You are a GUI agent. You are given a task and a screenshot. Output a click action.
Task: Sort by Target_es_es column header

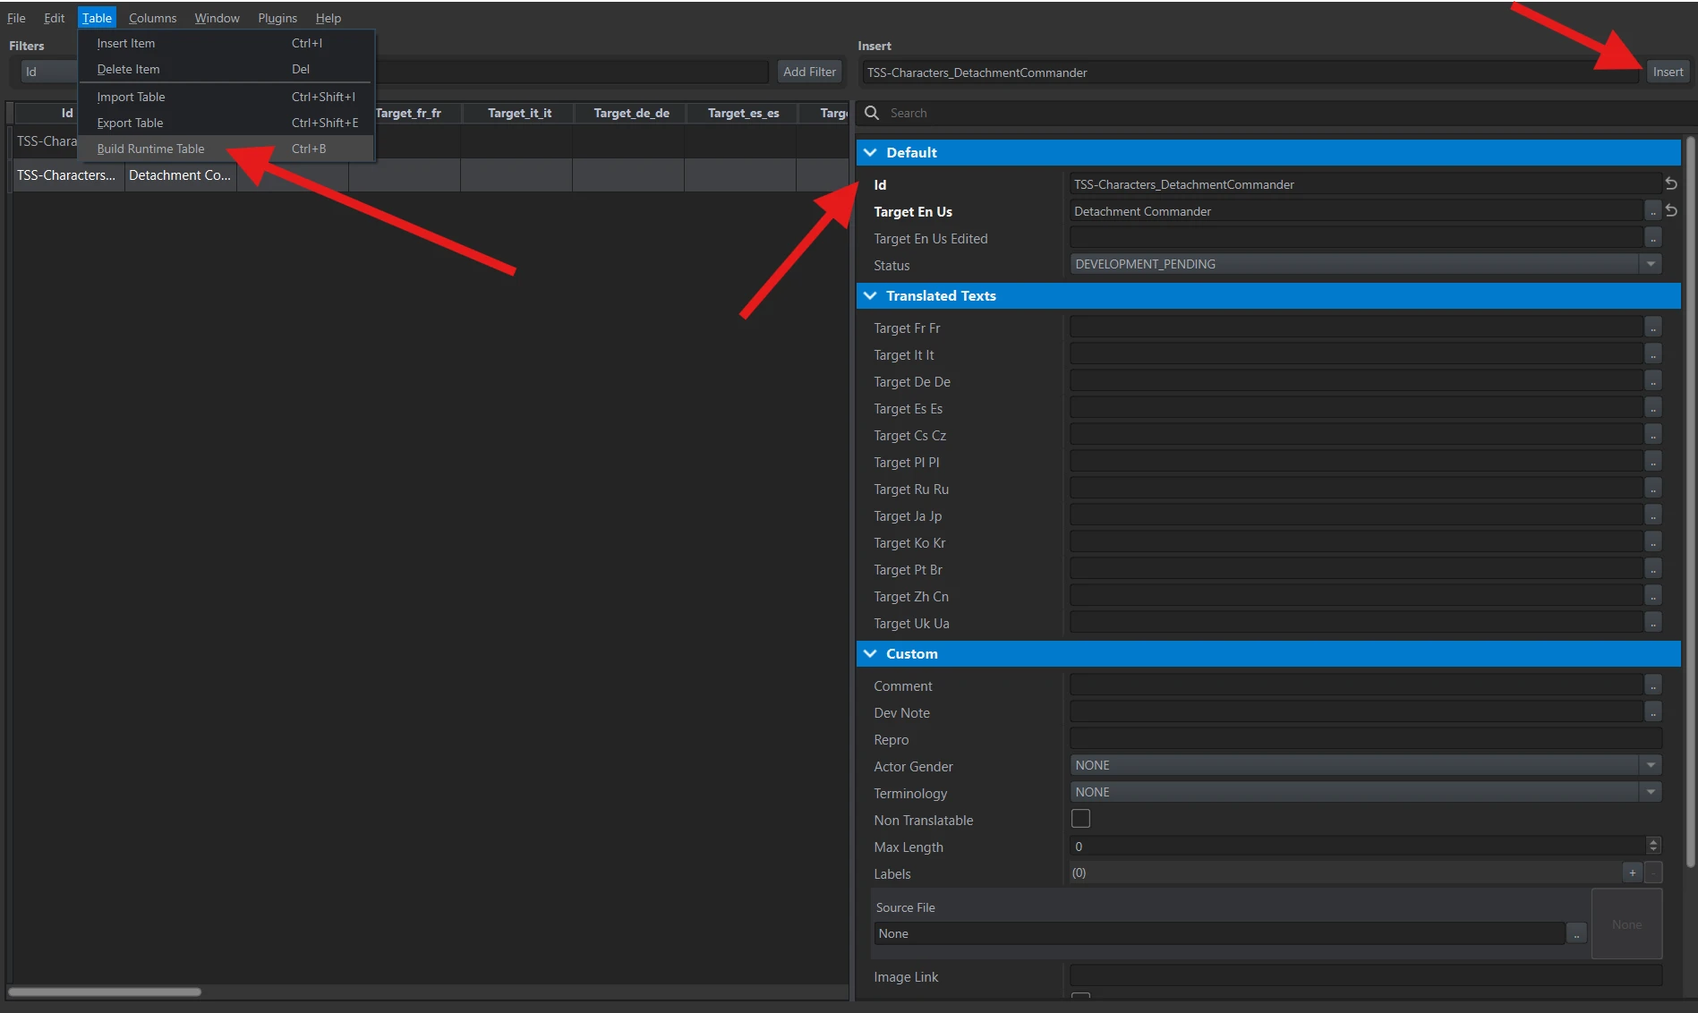pyautogui.click(x=743, y=113)
